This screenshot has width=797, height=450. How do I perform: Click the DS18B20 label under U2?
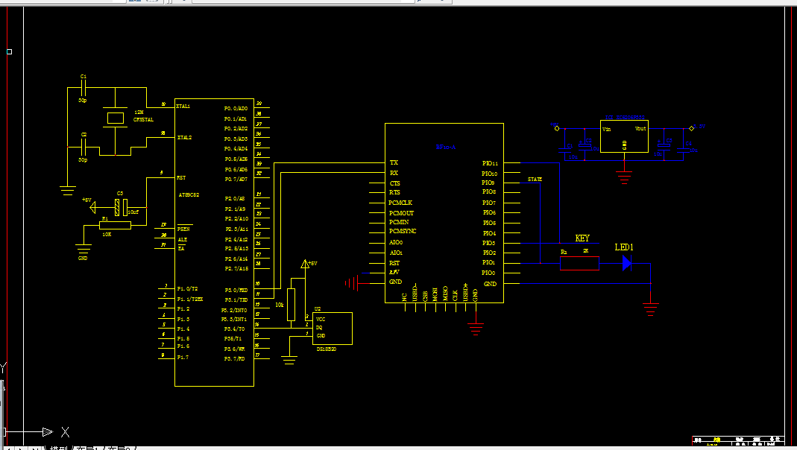click(327, 349)
